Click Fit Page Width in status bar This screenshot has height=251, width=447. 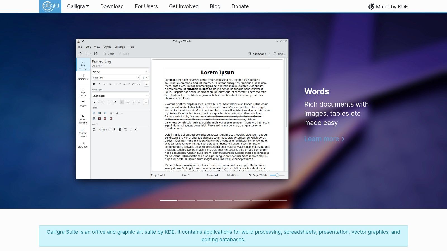pos(258,175)
